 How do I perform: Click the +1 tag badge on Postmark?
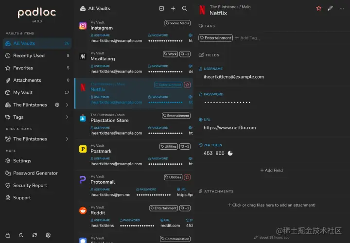[x=185, y=146]
